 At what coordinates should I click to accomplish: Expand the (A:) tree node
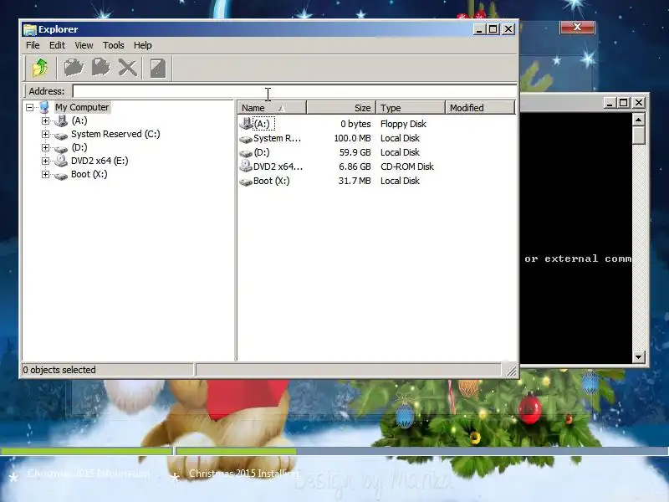(45, 120)
